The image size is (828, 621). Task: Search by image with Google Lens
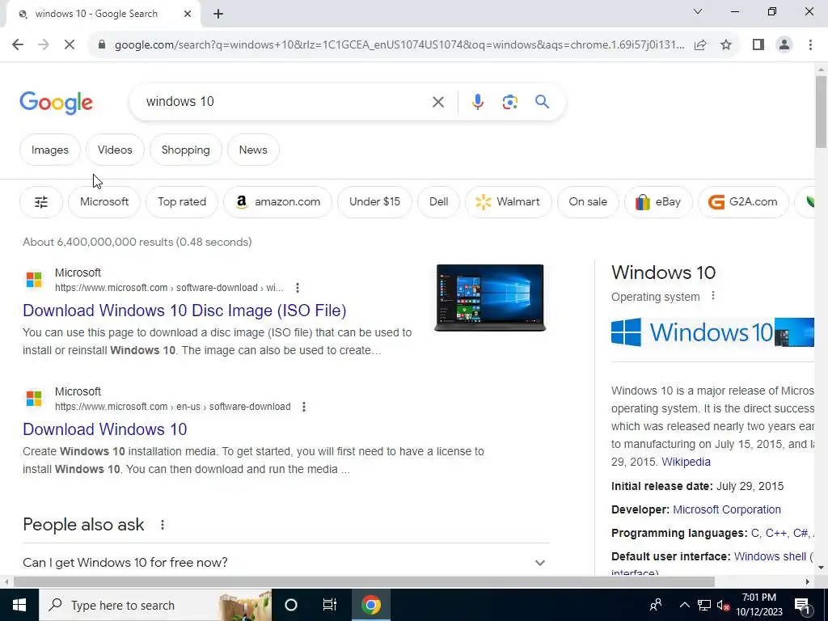509,102
